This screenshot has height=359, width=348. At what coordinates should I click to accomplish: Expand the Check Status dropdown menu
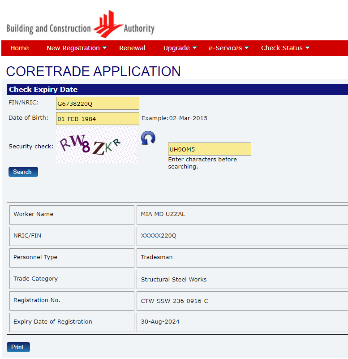coord(285,48)
